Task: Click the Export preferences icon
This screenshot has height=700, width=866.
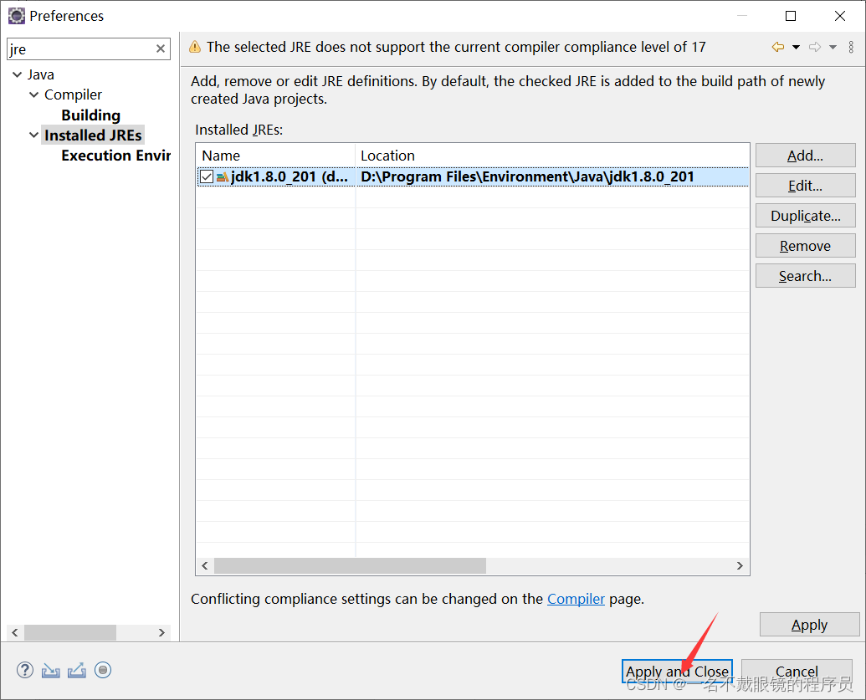Action: coord(77,670)
